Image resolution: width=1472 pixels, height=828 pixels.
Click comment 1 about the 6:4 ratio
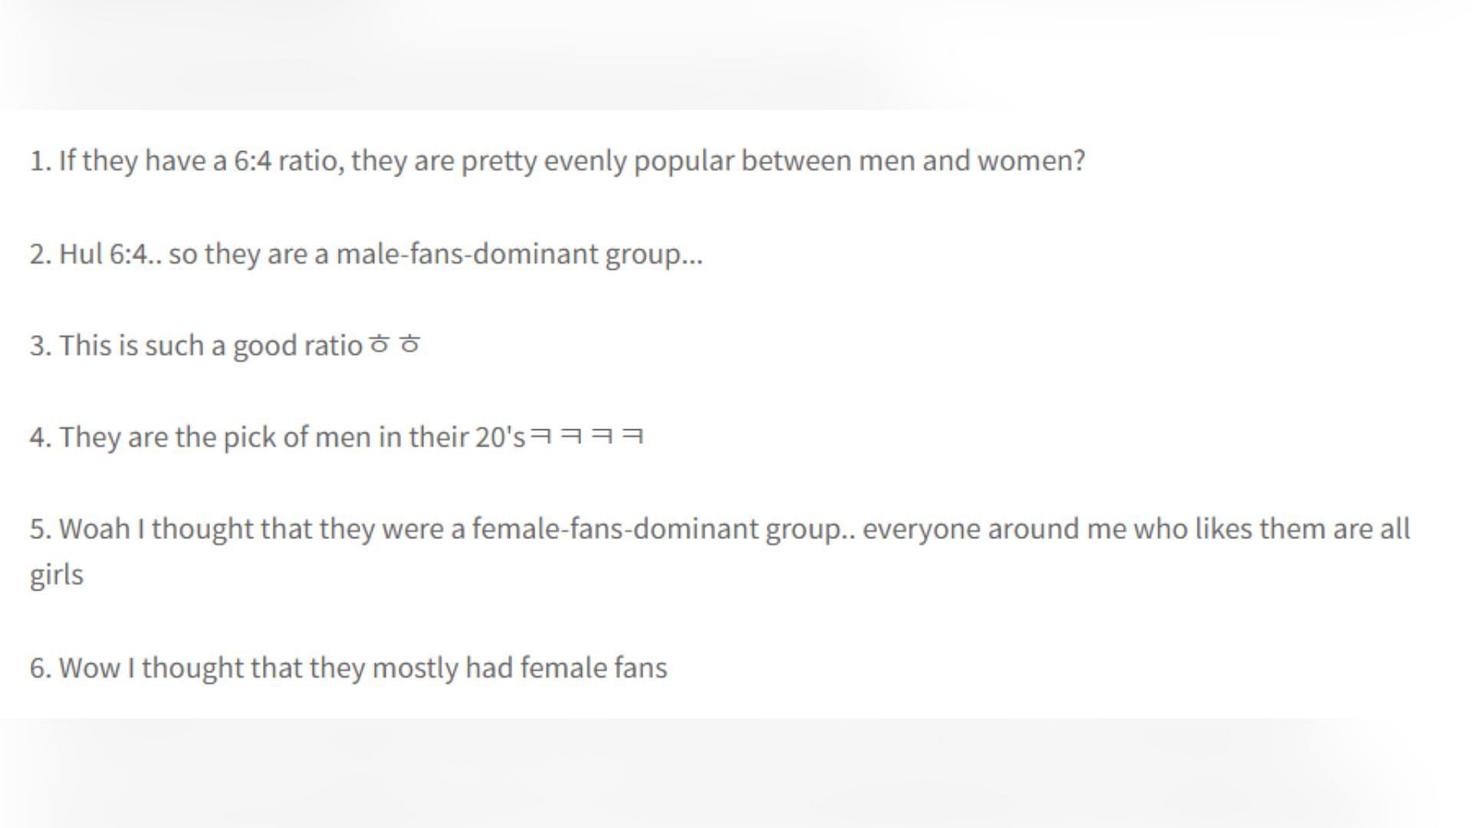pos(557,161)
